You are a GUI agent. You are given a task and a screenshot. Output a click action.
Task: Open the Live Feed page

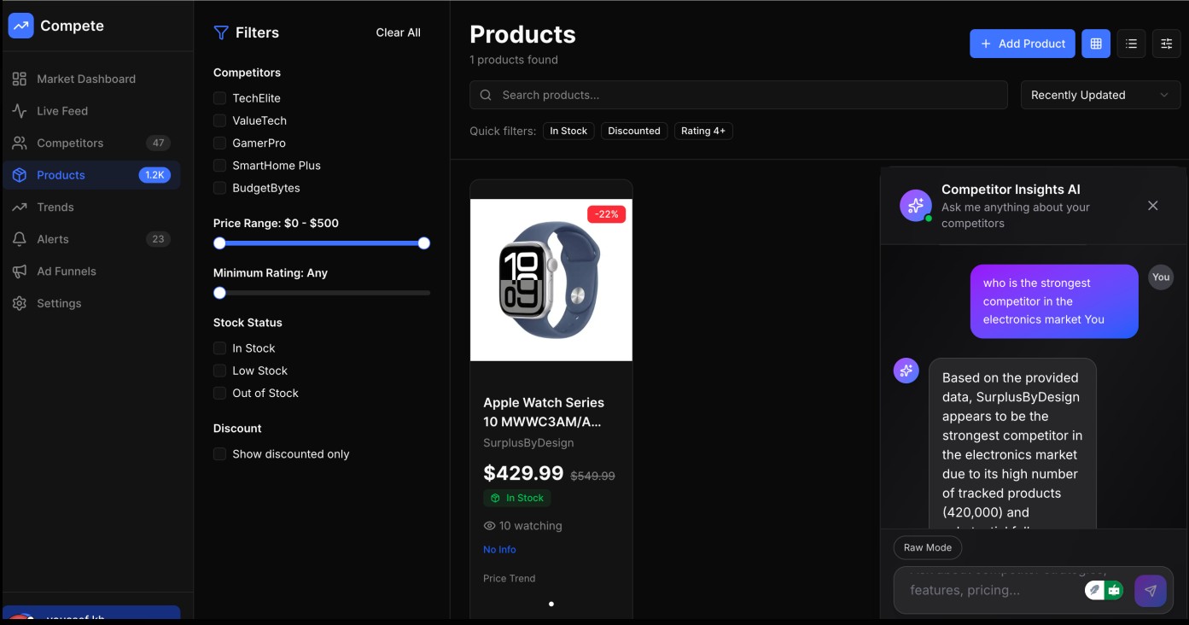pos(91,111)
